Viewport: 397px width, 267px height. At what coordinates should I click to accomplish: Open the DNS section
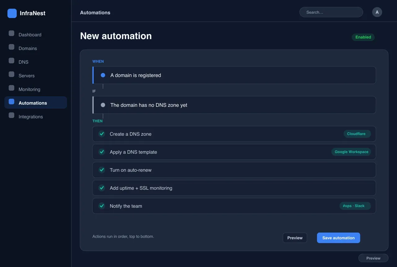point(36,62)
